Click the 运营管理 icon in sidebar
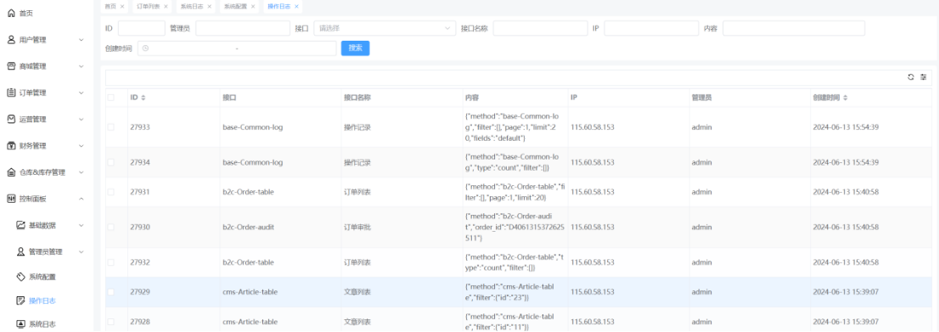This screenshot has height=332, width=939. pyautogui.click(x=11, y=119)
